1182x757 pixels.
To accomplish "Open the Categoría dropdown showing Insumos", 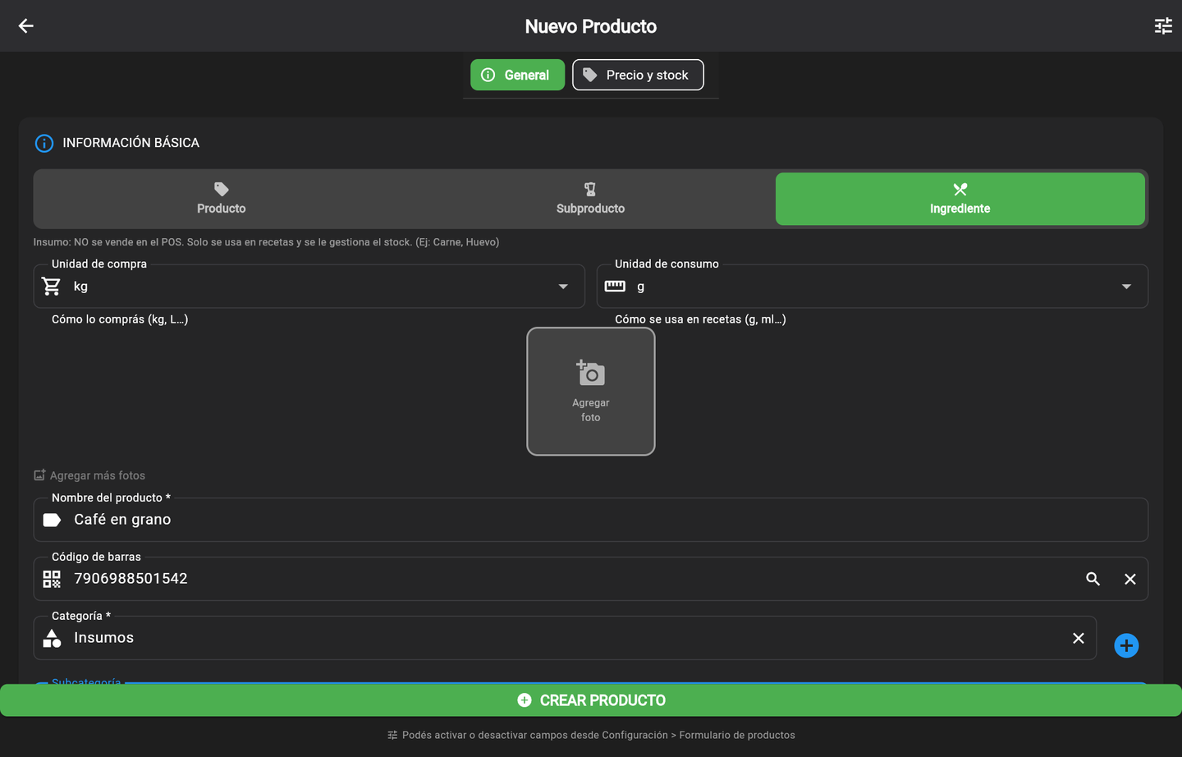I will tap(565, 638).
